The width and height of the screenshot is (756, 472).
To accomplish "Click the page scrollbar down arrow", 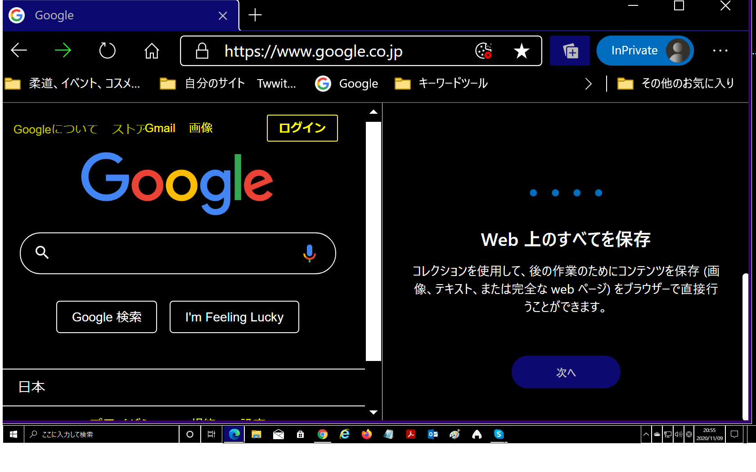I will pyautogui.click(x=373, y=412).
